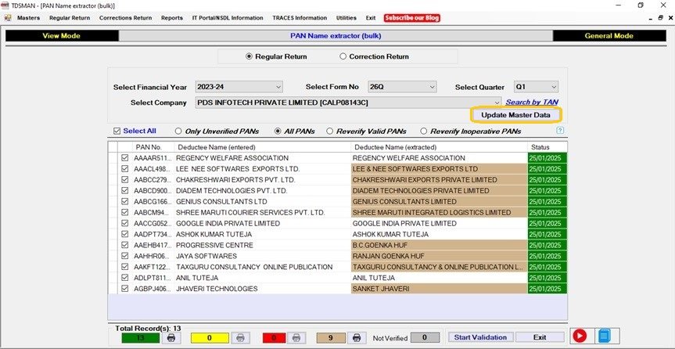Click the TDSMAN app icon in menu bar

tap(8, 18)
